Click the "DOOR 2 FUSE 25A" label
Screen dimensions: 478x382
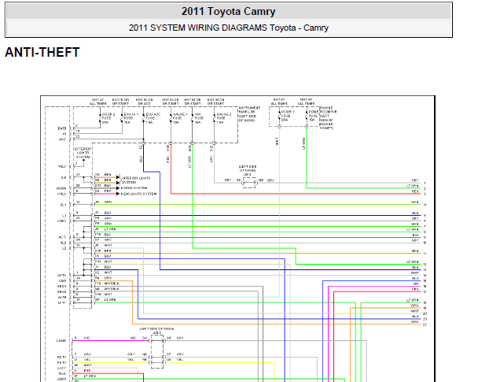coord(108,118)
